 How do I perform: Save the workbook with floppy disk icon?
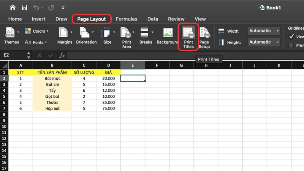pos(24,7)
